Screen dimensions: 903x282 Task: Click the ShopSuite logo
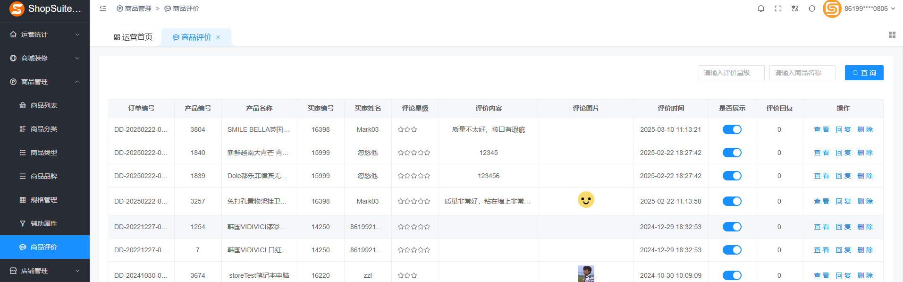[x=17, y=9]
